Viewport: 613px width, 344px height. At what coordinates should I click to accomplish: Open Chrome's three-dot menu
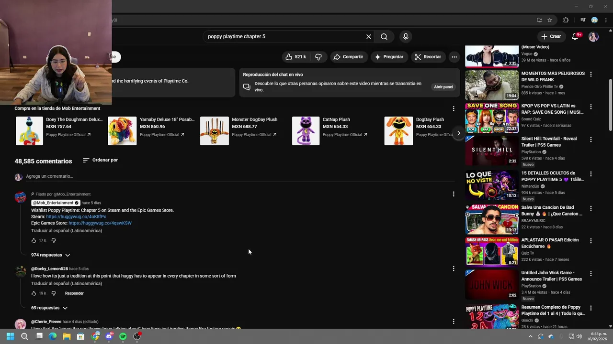point(606,20)
